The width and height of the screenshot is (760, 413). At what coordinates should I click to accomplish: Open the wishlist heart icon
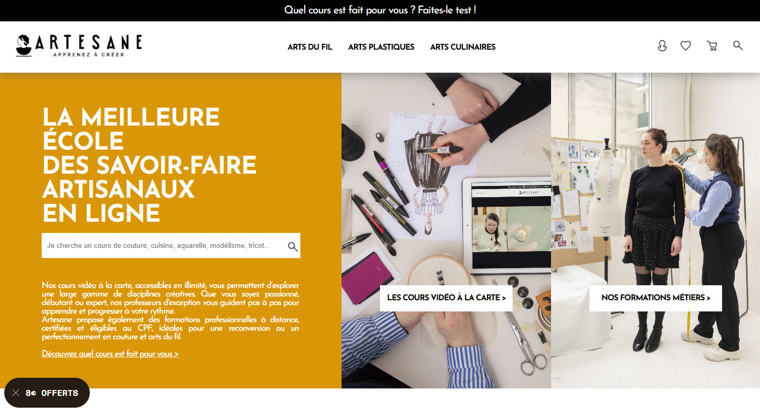(x=686, y=46)
